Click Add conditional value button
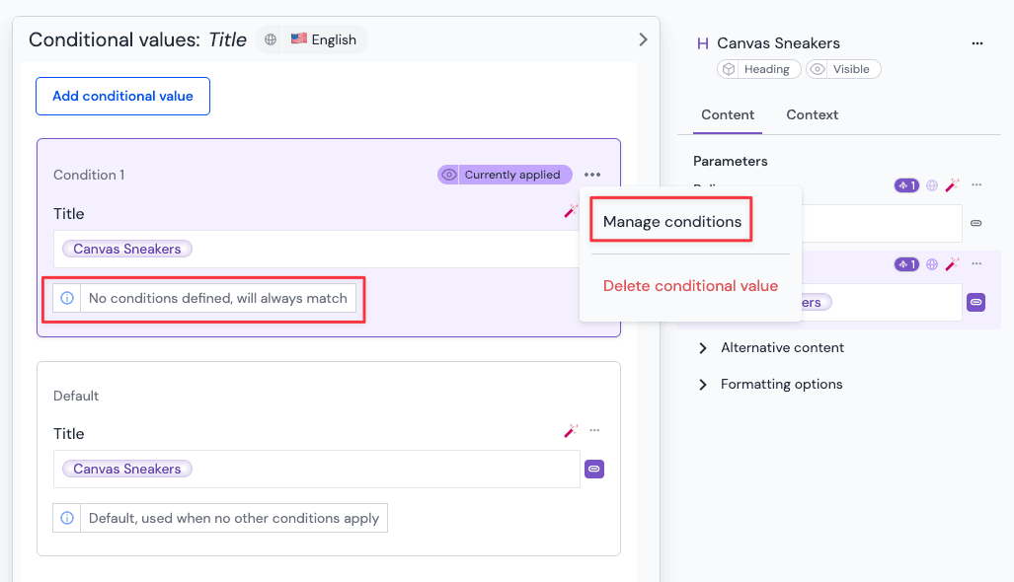The height and width of the screenshot is (582, 1014). pos(122,97)
